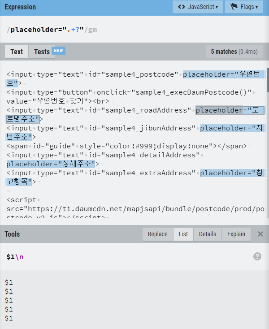Screen dimensions: 269x329
Task: Open the Replace tool tab
Action: click(158, 234)
